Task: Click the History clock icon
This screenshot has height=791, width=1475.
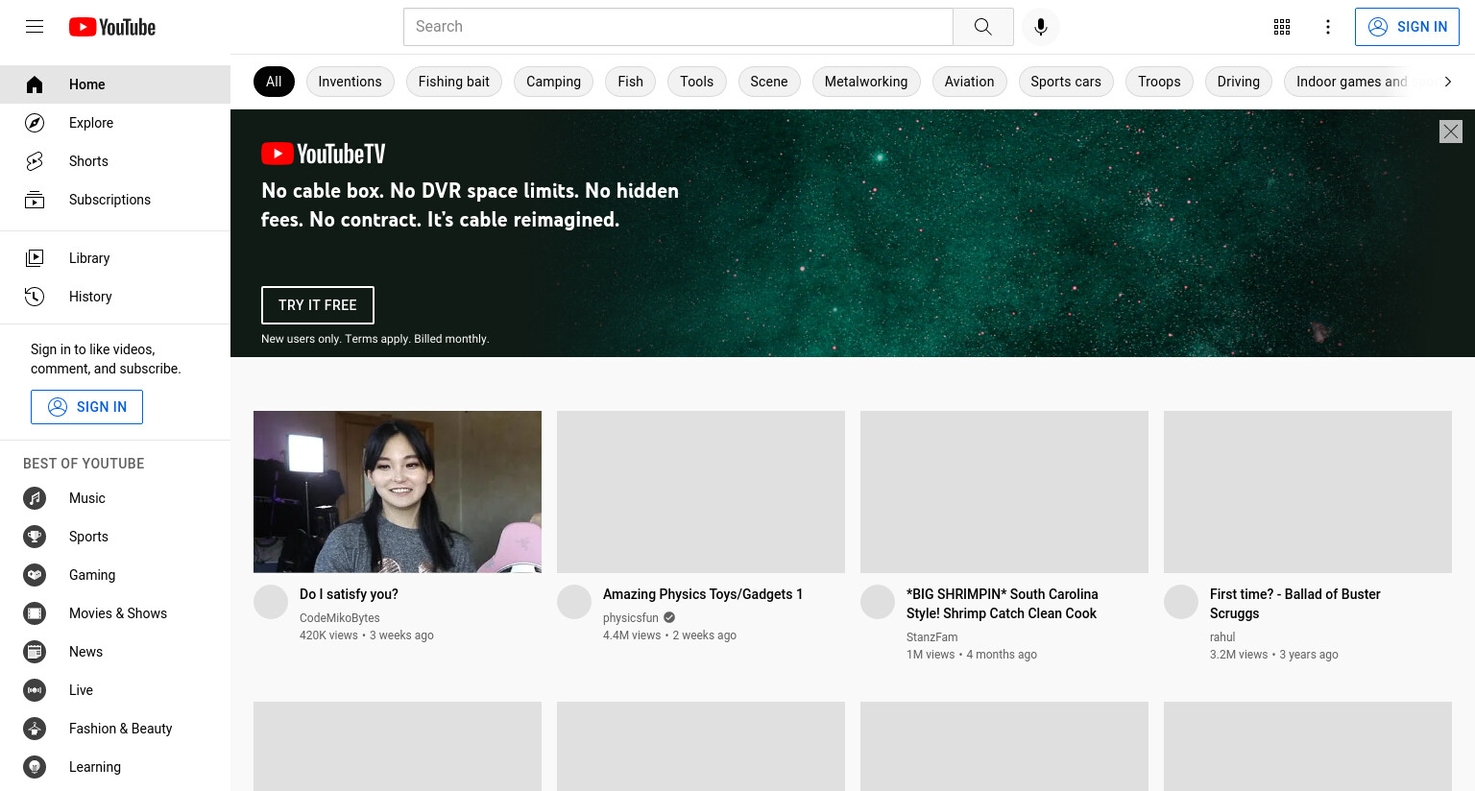Action: click(35, 297)
